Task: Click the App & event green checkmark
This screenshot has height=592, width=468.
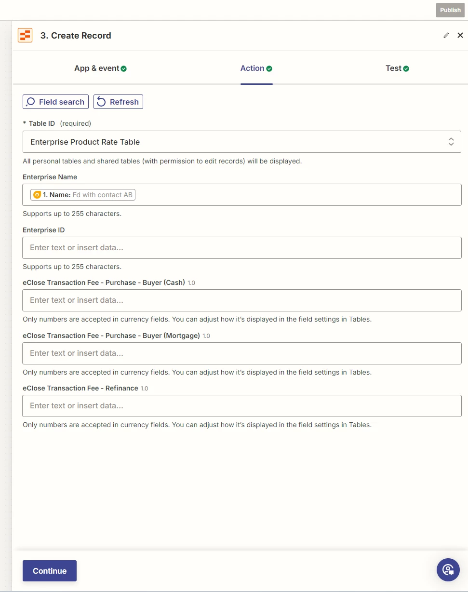Action: (x=124, y=68)
